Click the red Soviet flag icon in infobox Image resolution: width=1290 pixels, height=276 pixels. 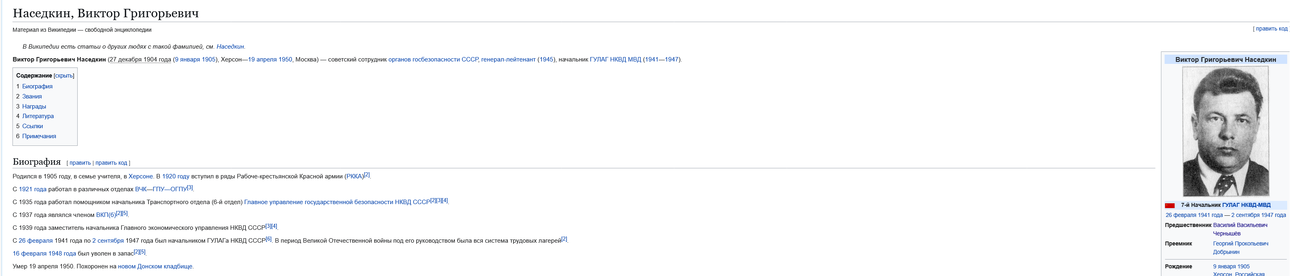coord(1169,206)
